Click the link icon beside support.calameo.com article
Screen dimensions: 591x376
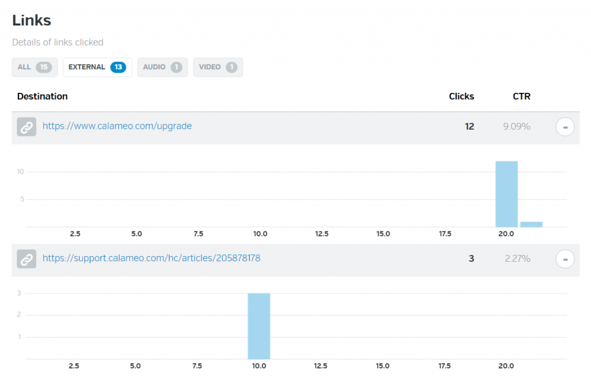[x=27, y=259]
